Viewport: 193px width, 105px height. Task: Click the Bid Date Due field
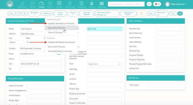click(x=169, y=29)
